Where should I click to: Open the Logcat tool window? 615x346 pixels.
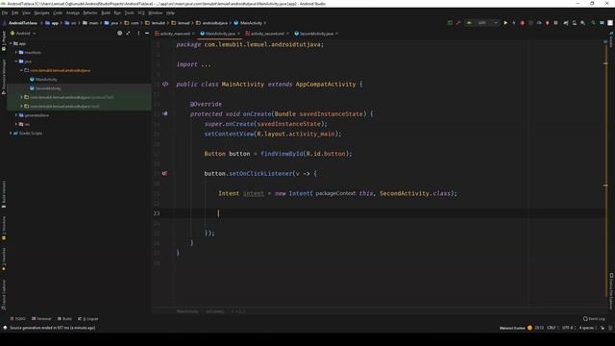tap(88, 318)
